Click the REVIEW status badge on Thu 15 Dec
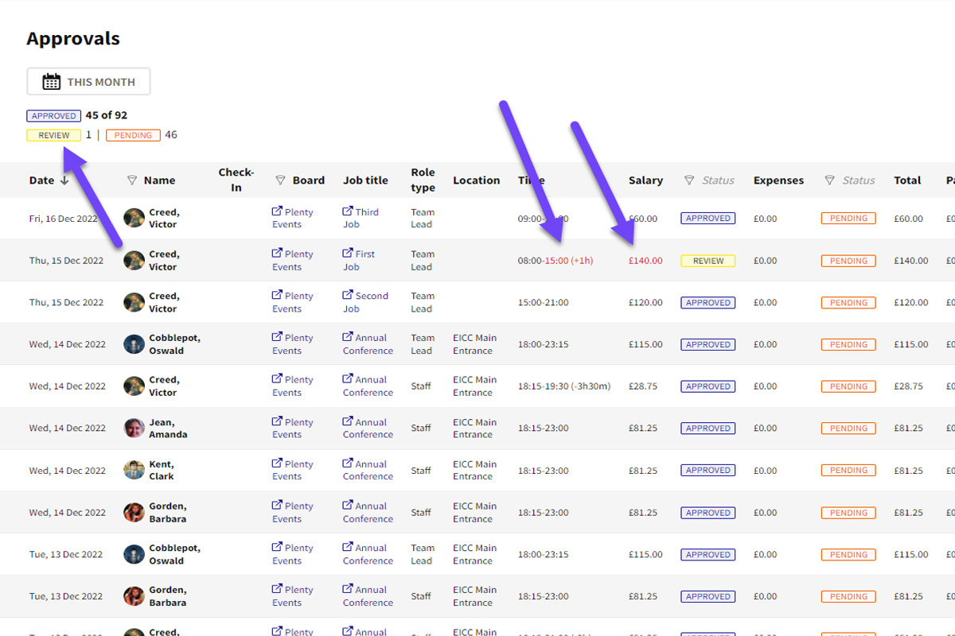The image size is (955, 636). tap(707, 260)
